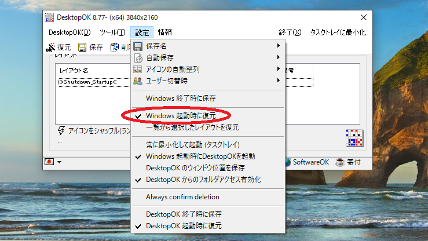Uncheck Windows 起動時に復元 option
Screen dimensions: 428x241
click(208, 116)
